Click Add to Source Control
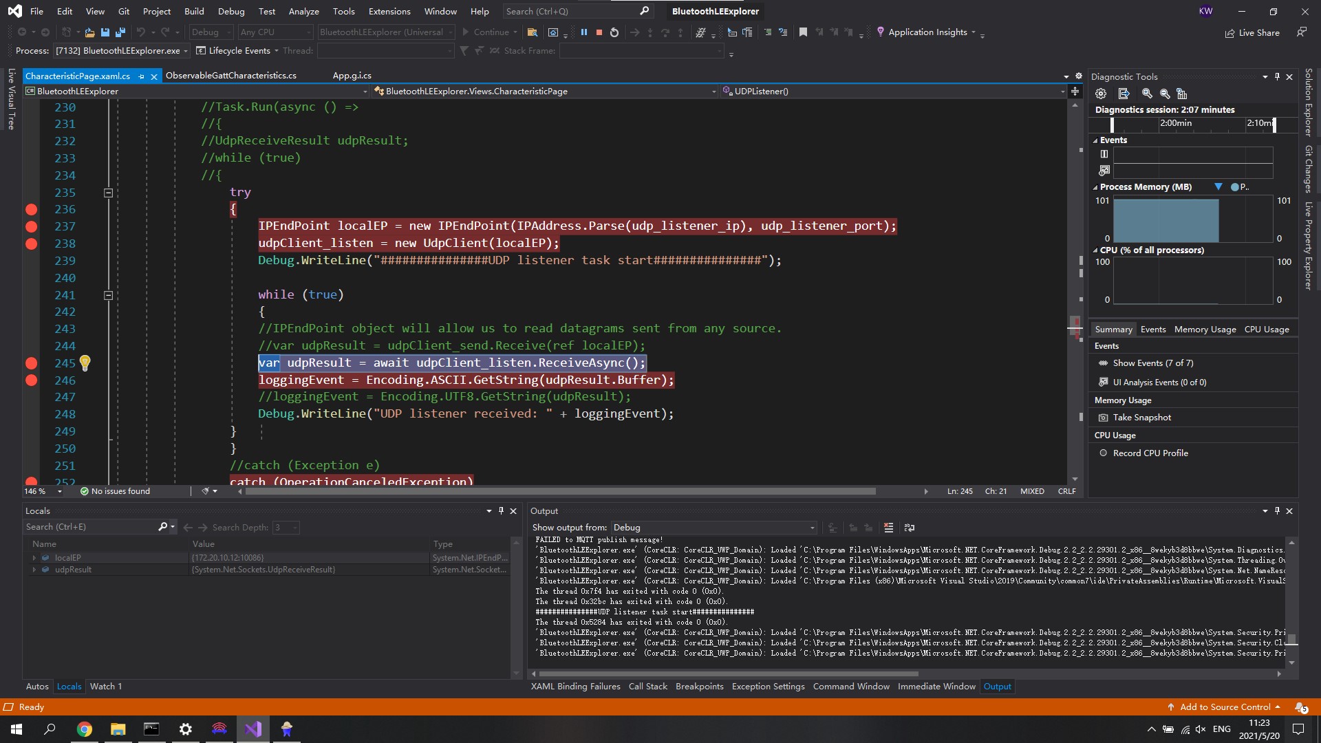Image resolution: width=1321 pixels, height=743 pixels. [x=1225, y=707]
